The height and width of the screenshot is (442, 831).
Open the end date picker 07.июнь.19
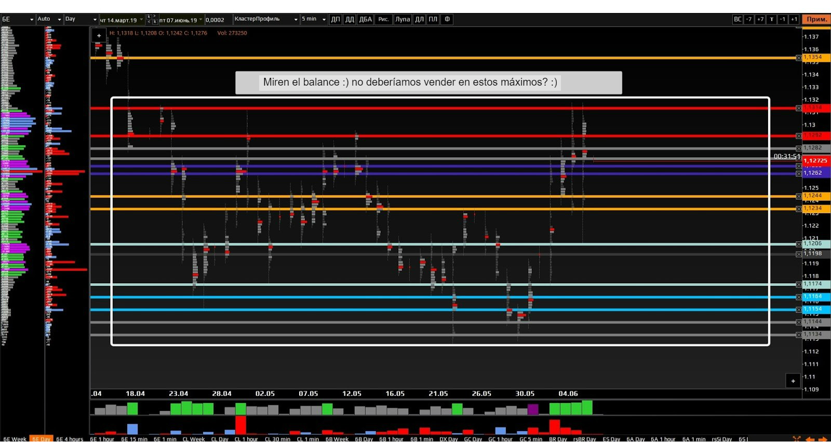click(181, 20)
